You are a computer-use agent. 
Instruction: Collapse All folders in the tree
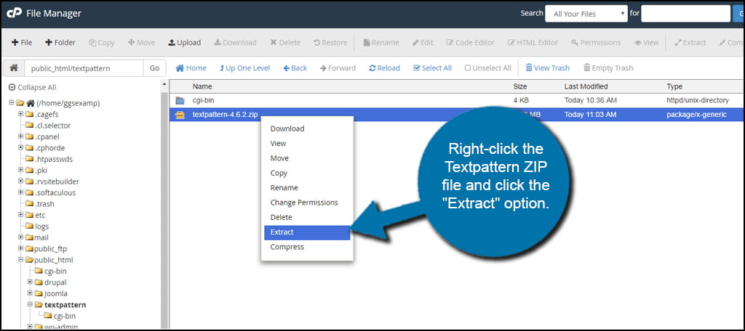32,87
